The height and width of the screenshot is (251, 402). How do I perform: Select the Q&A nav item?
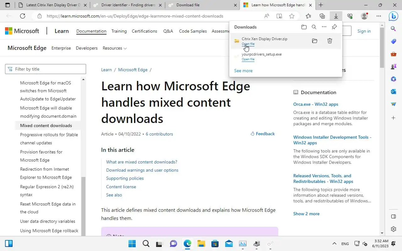[x=168, y=31]
